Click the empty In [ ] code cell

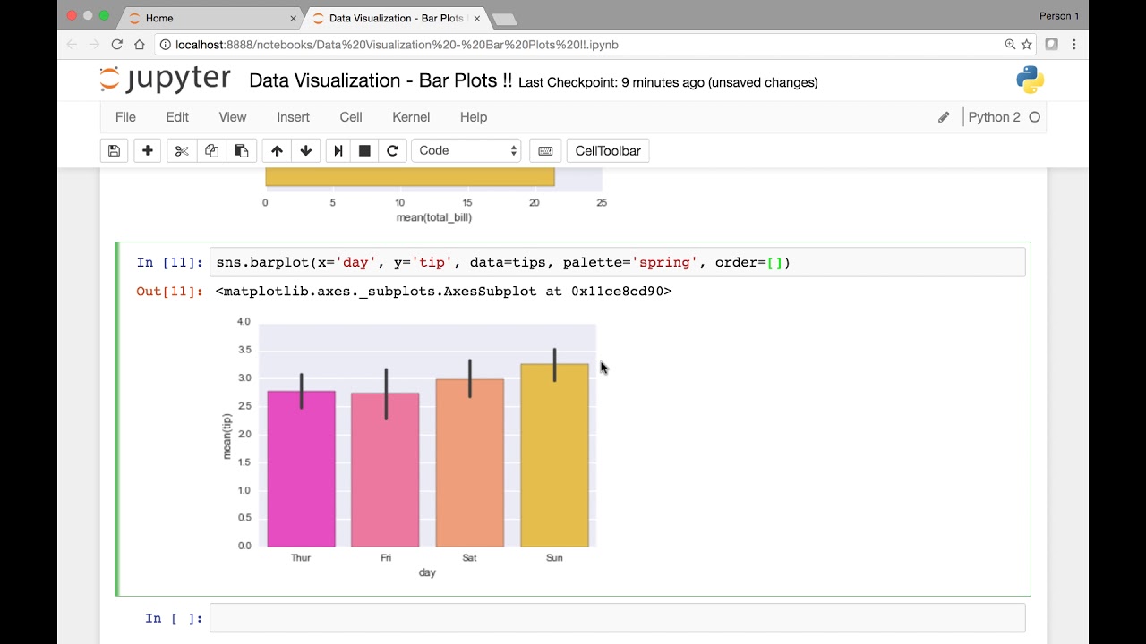617,618
